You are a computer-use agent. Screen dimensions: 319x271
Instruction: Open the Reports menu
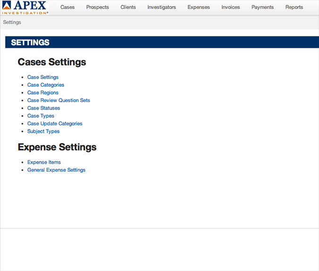click(x=294, y=7)
